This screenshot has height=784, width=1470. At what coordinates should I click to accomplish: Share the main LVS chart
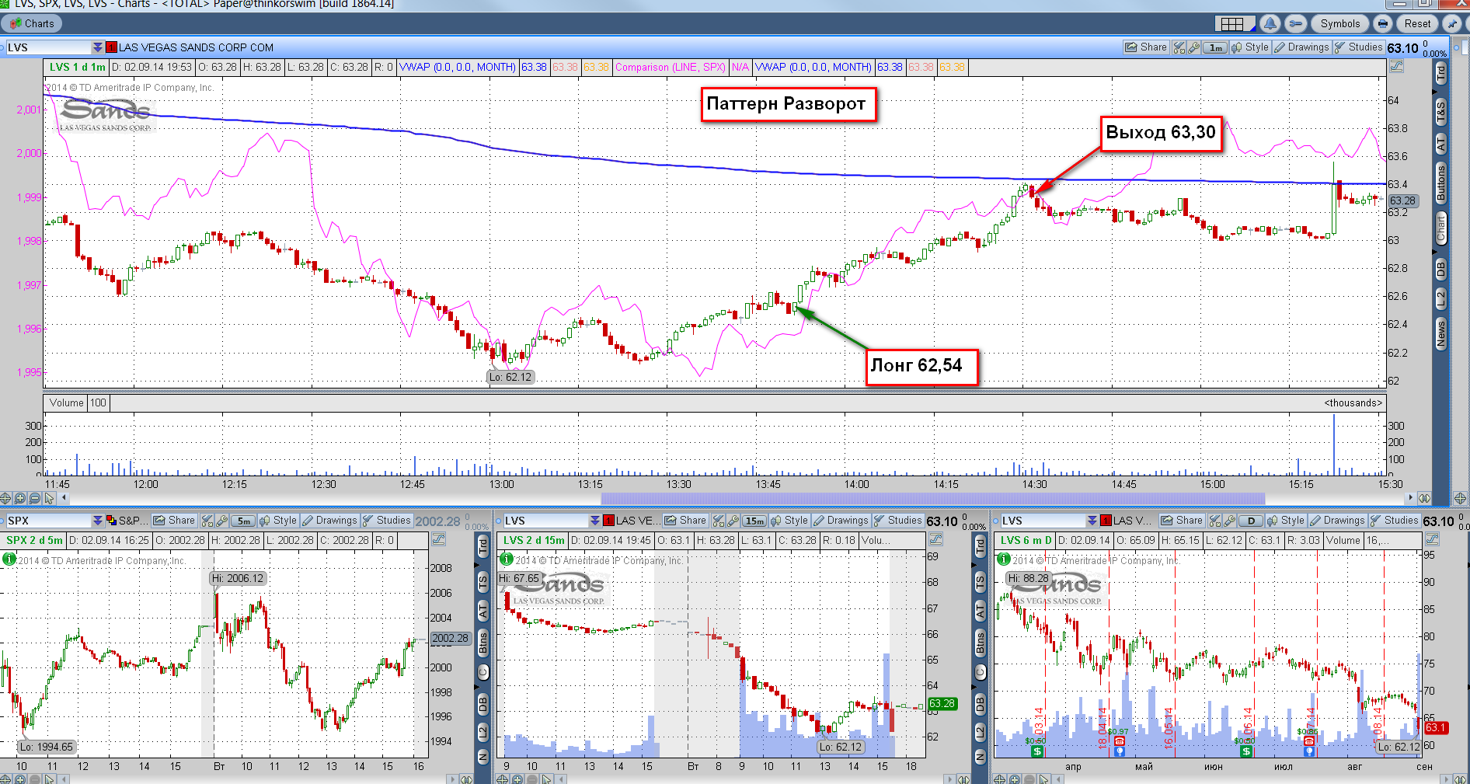(1146, 47)
